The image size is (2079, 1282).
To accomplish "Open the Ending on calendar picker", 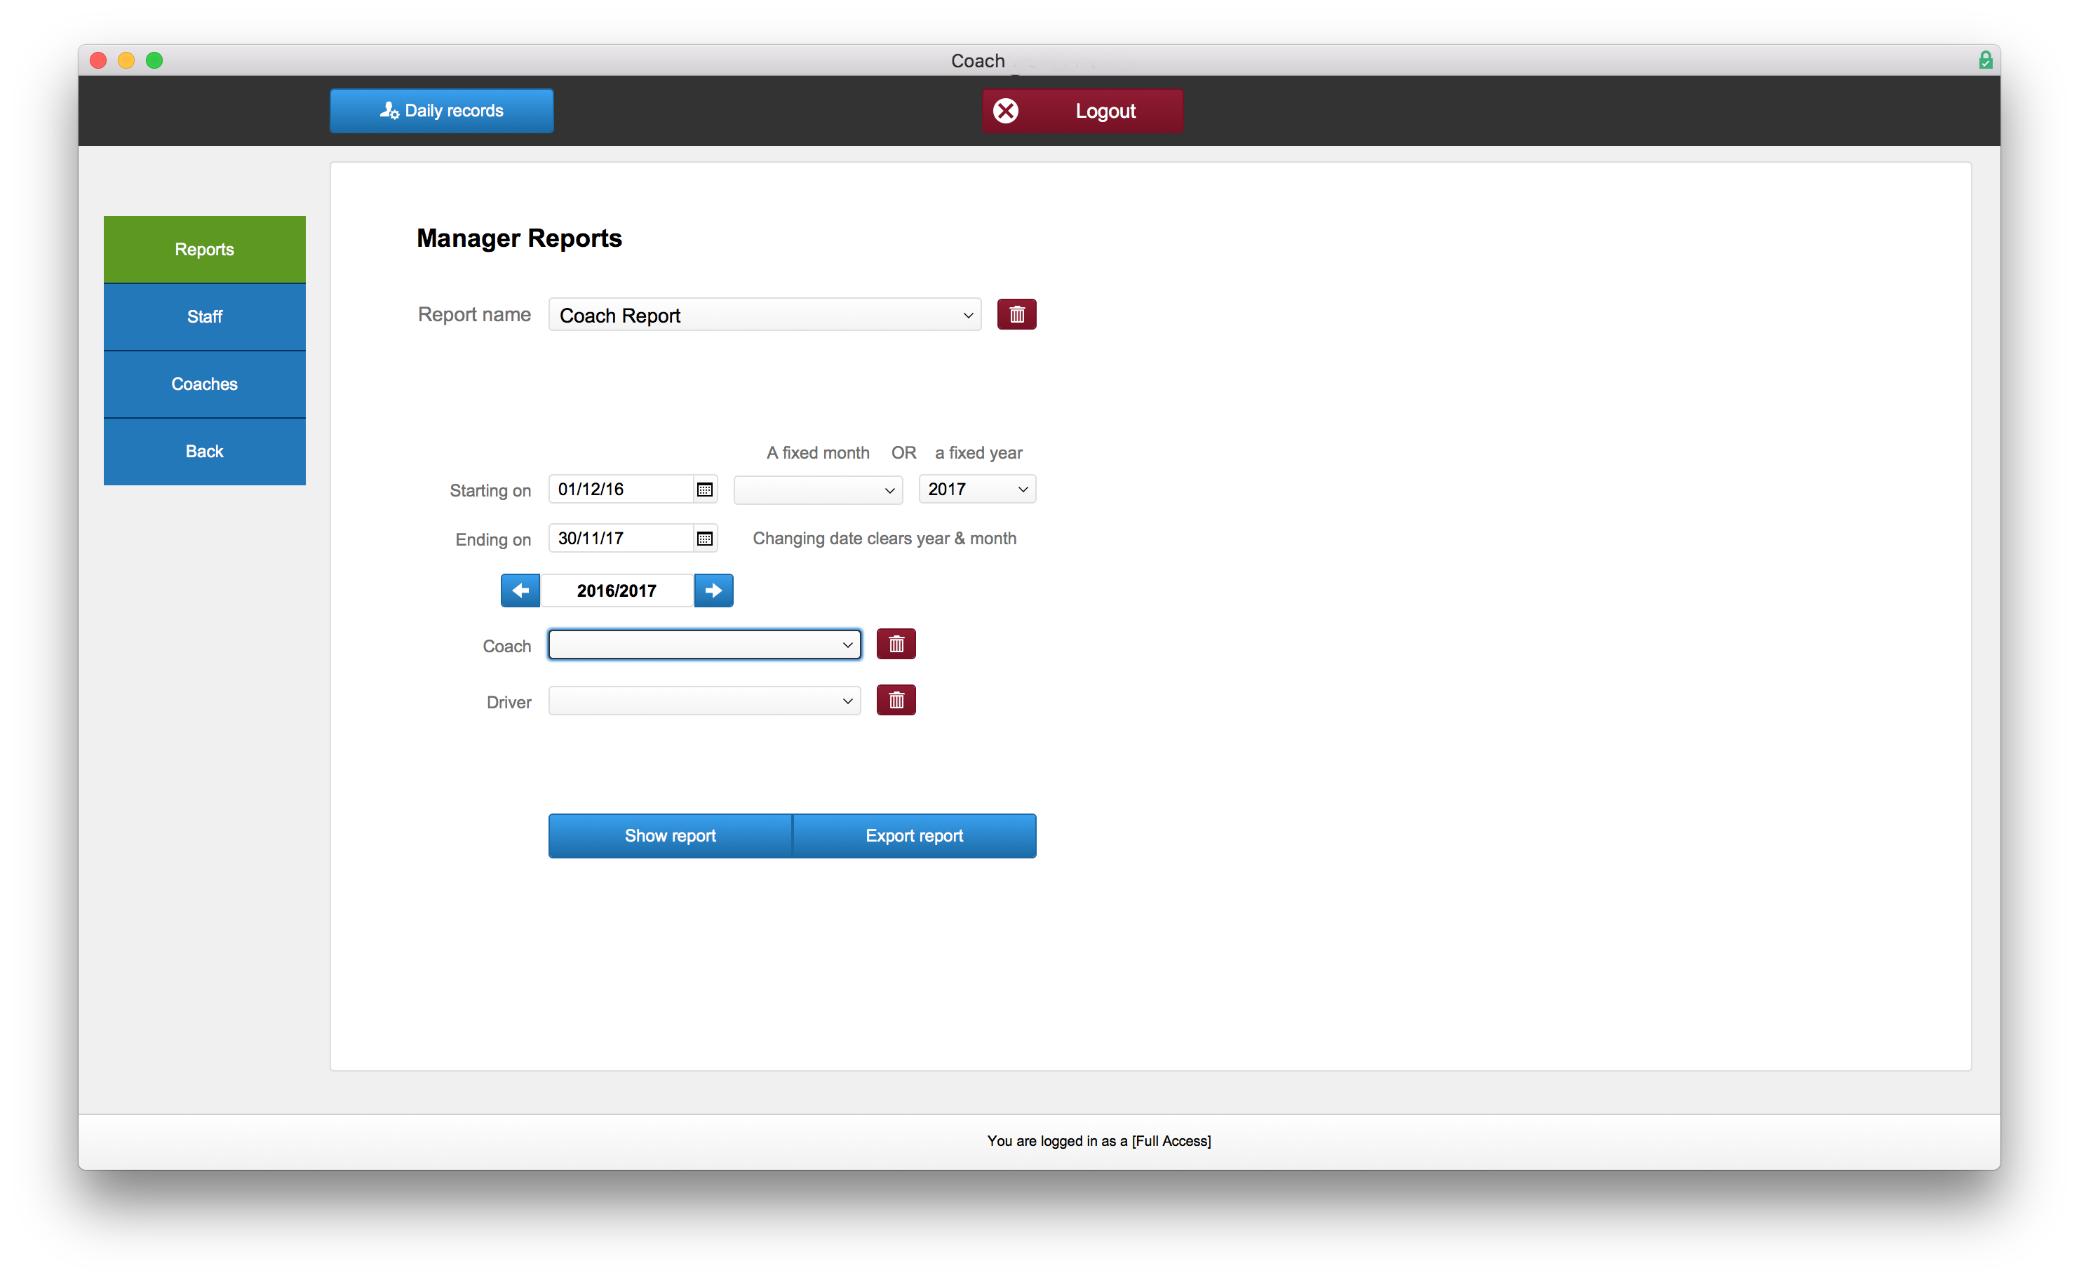I will pyautogui.click(x=704, y=539).
